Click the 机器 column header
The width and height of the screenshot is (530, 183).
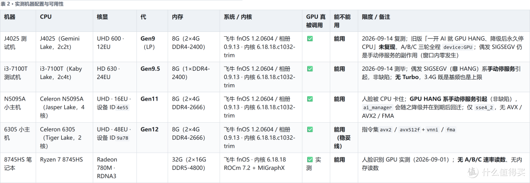(x=9, y=17)
